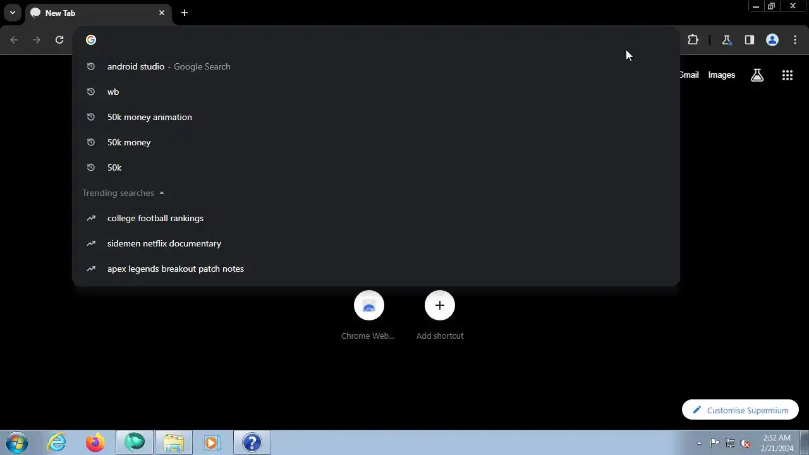Go back with the back arrow
809x455 pixels.
coord(14,40)
